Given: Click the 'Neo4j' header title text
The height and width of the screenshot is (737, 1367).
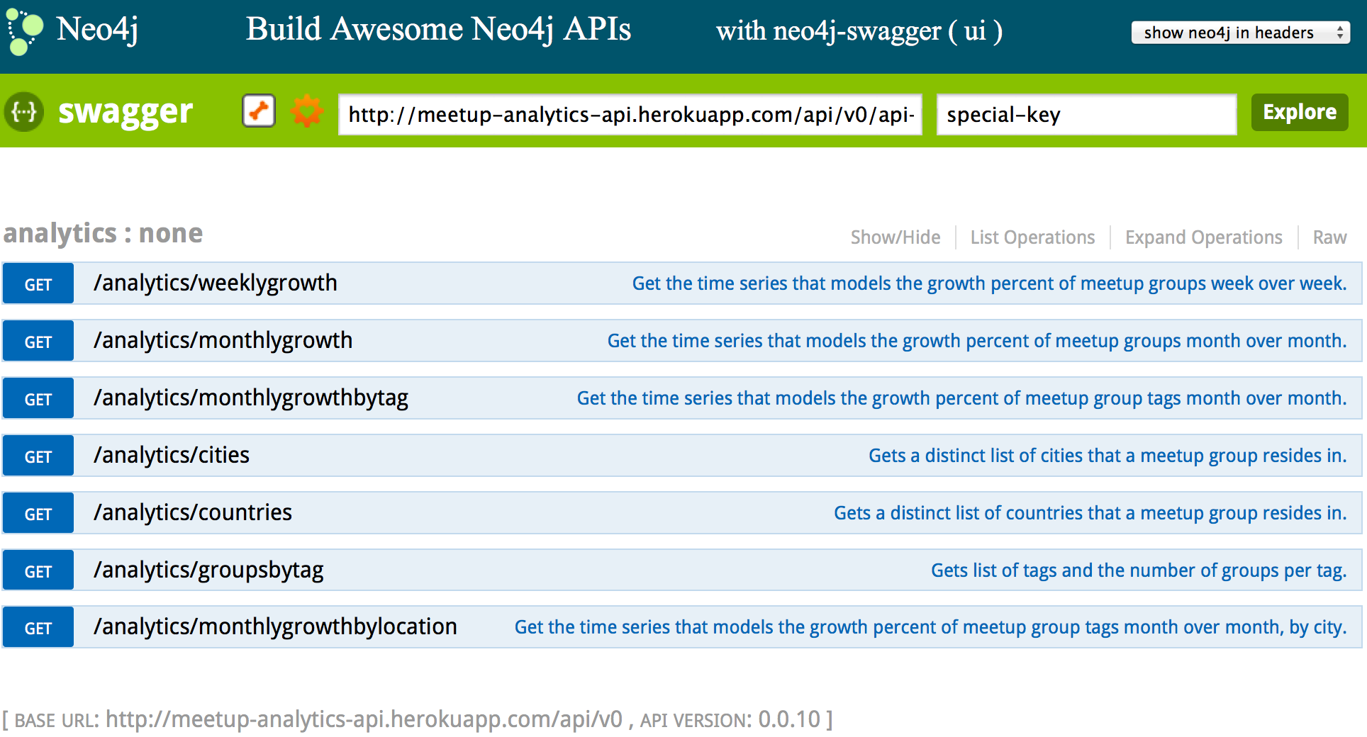Looking at the screenshot, I should [x=97, y=30].
